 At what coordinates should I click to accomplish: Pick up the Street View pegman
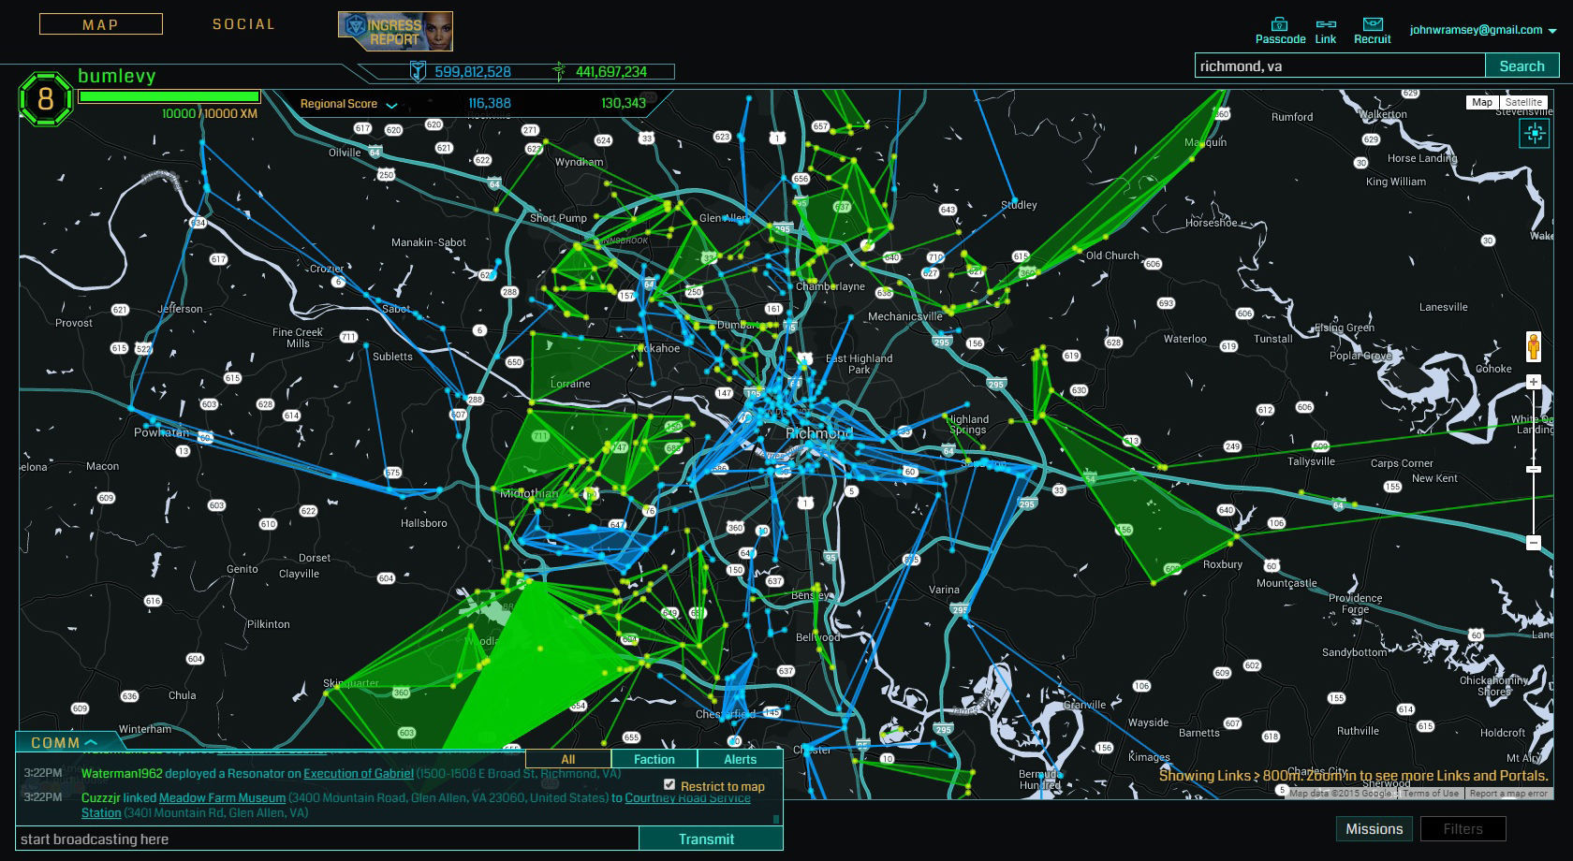[x=1534, y=347]
